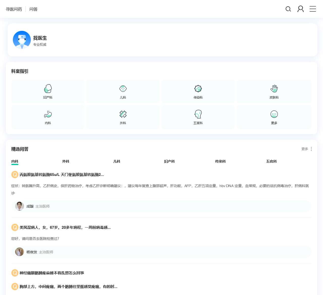Open the 传染科 department icon
Image resolution: width=323 pixels, height=295 pixels.
coord(198,89)
